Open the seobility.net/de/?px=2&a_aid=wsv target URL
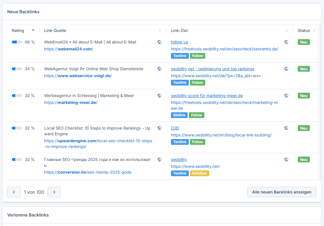Viewport: 324px width, 226px height. click(216, 76)
